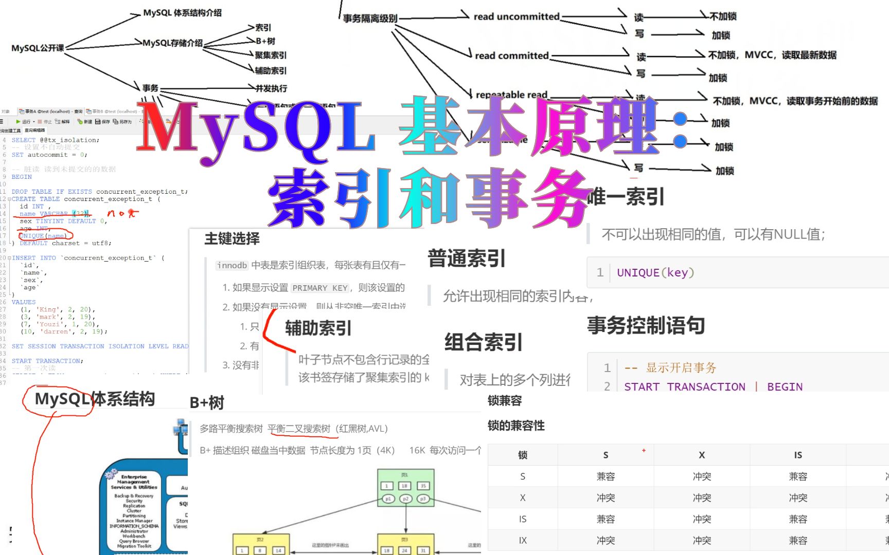The height and width of the screenshot is (555, 889).
Task: Click the list icon at the far left of the toolbar
Action: click(2, 122)
